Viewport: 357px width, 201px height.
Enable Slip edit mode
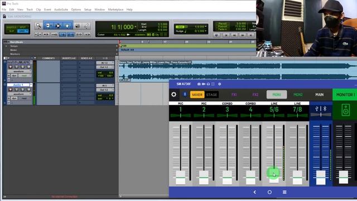coord(11,31)
